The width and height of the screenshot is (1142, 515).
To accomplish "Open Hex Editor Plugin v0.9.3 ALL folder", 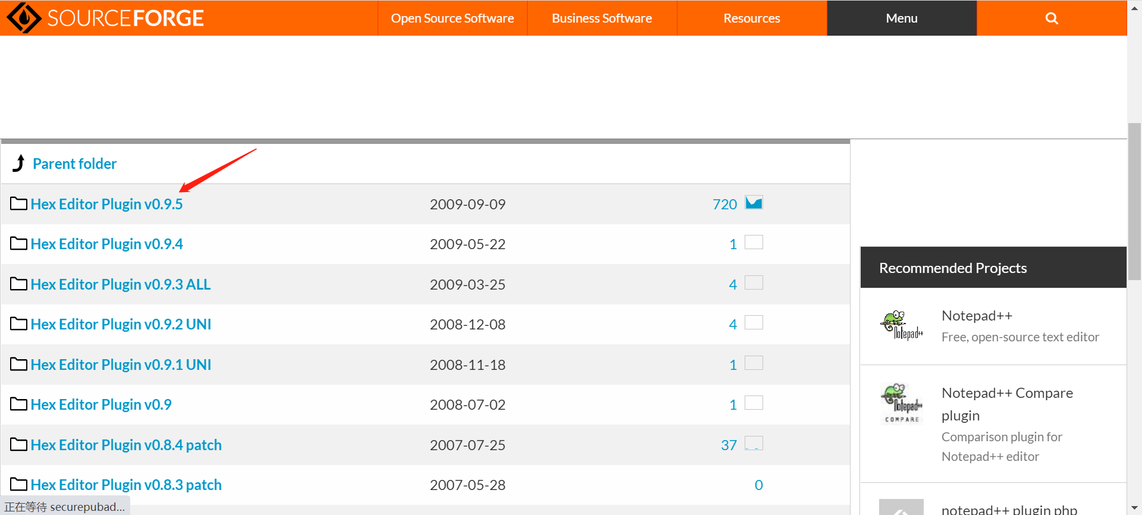I will (x=121, y=284).
